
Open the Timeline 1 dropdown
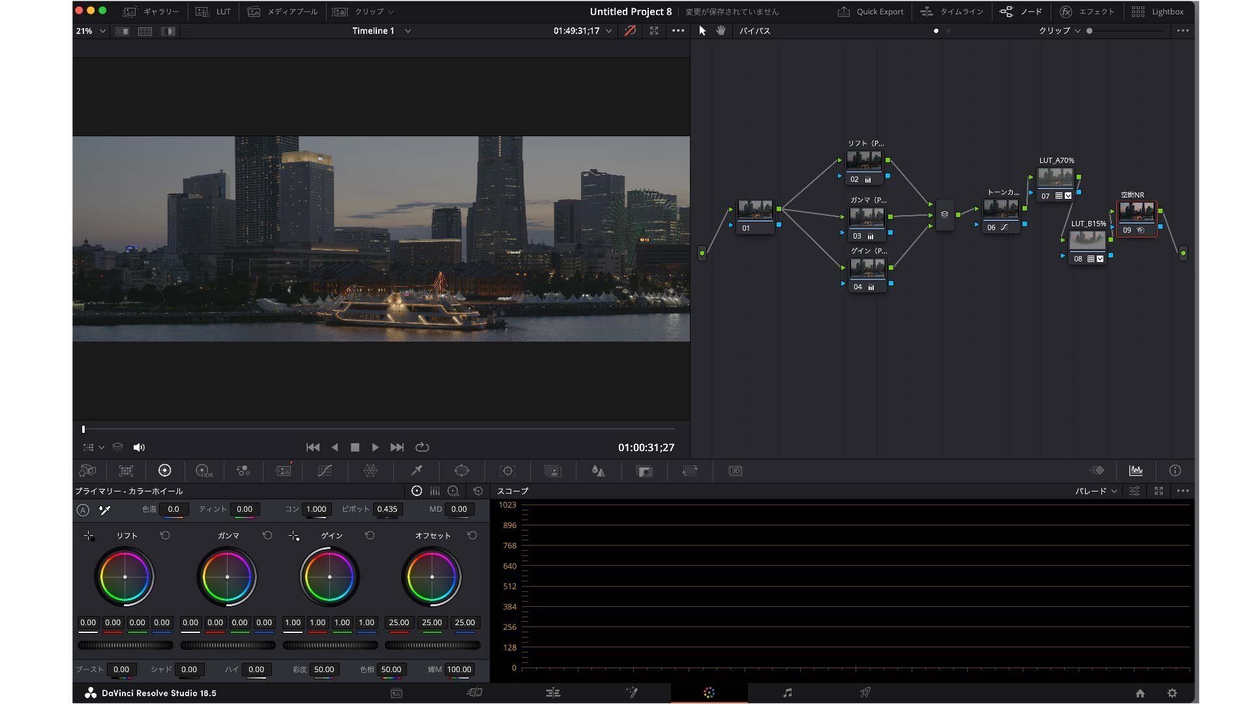point(408,31)
